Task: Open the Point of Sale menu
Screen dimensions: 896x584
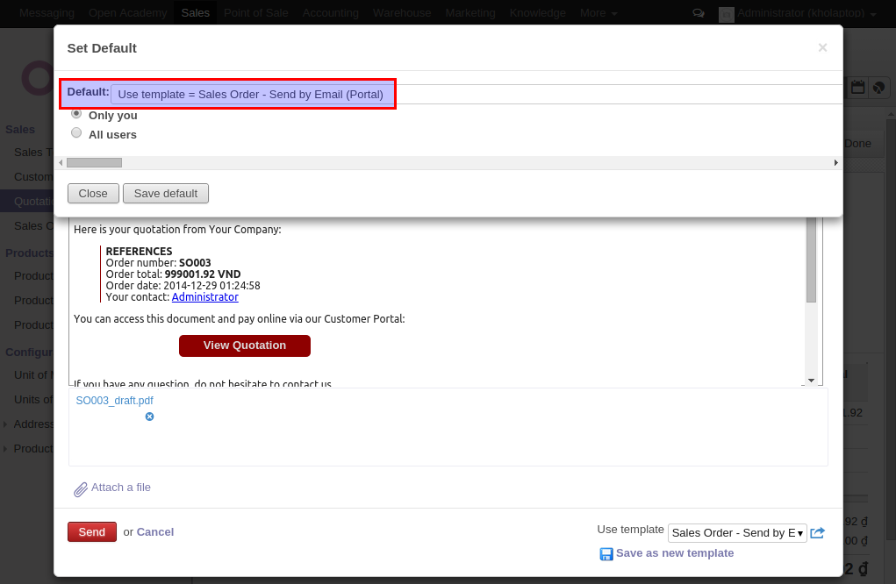Action: click(x=255, y=12)
